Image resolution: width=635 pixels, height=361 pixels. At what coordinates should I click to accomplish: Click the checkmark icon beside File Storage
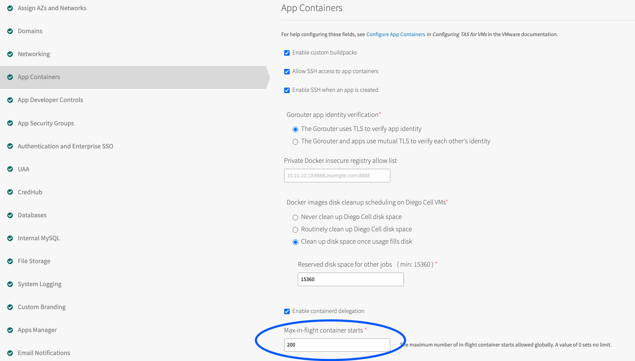tap(10, 261)
